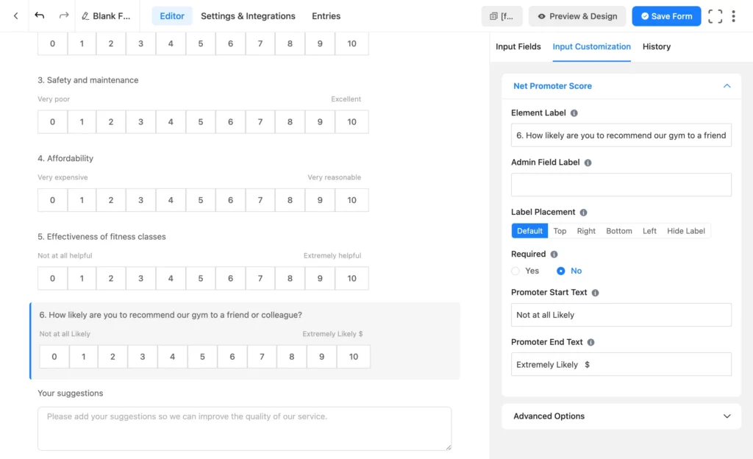Click the shortcode copy button

(502, 16)
